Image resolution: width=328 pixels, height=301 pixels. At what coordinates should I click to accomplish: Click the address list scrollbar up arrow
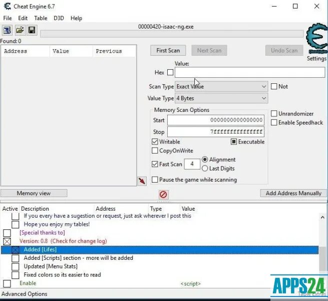tap(322, 218)
